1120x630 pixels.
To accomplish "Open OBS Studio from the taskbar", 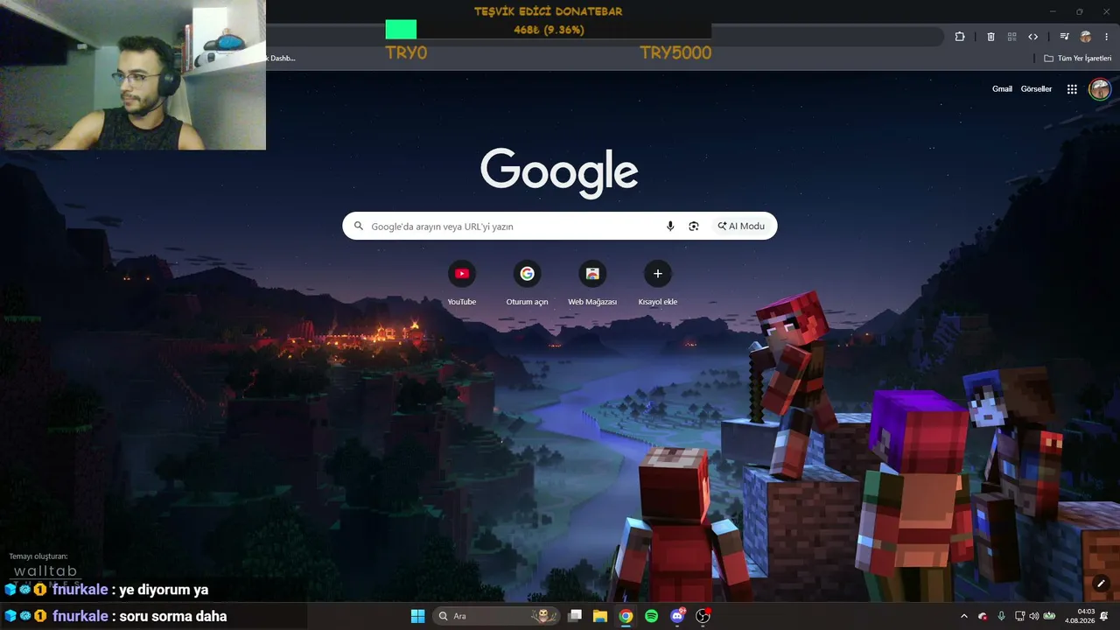I will (x=703, y=616).
